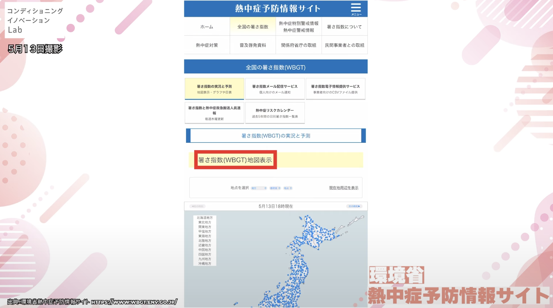Open the 普及啓発資料 menu item
Screen dimensions: 553x308
click(x=253, y=45)
